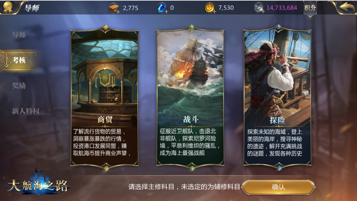Tap the blue gem currency icon
Screen dimensions: 357x201
coord(162,8)
